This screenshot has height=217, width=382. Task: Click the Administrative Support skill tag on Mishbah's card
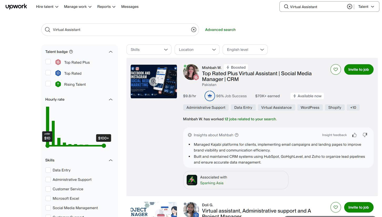click(x=206, y=107)
